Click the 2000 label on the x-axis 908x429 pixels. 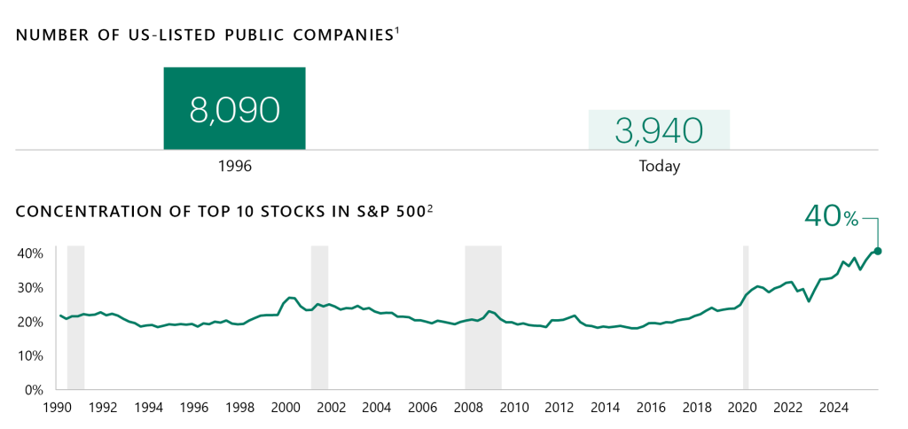click(x=285, y=408)
